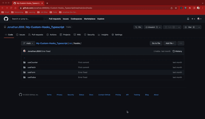205x119 pixels.
Task: Open the repo Settings tab
Action: (x=117, y=35)
